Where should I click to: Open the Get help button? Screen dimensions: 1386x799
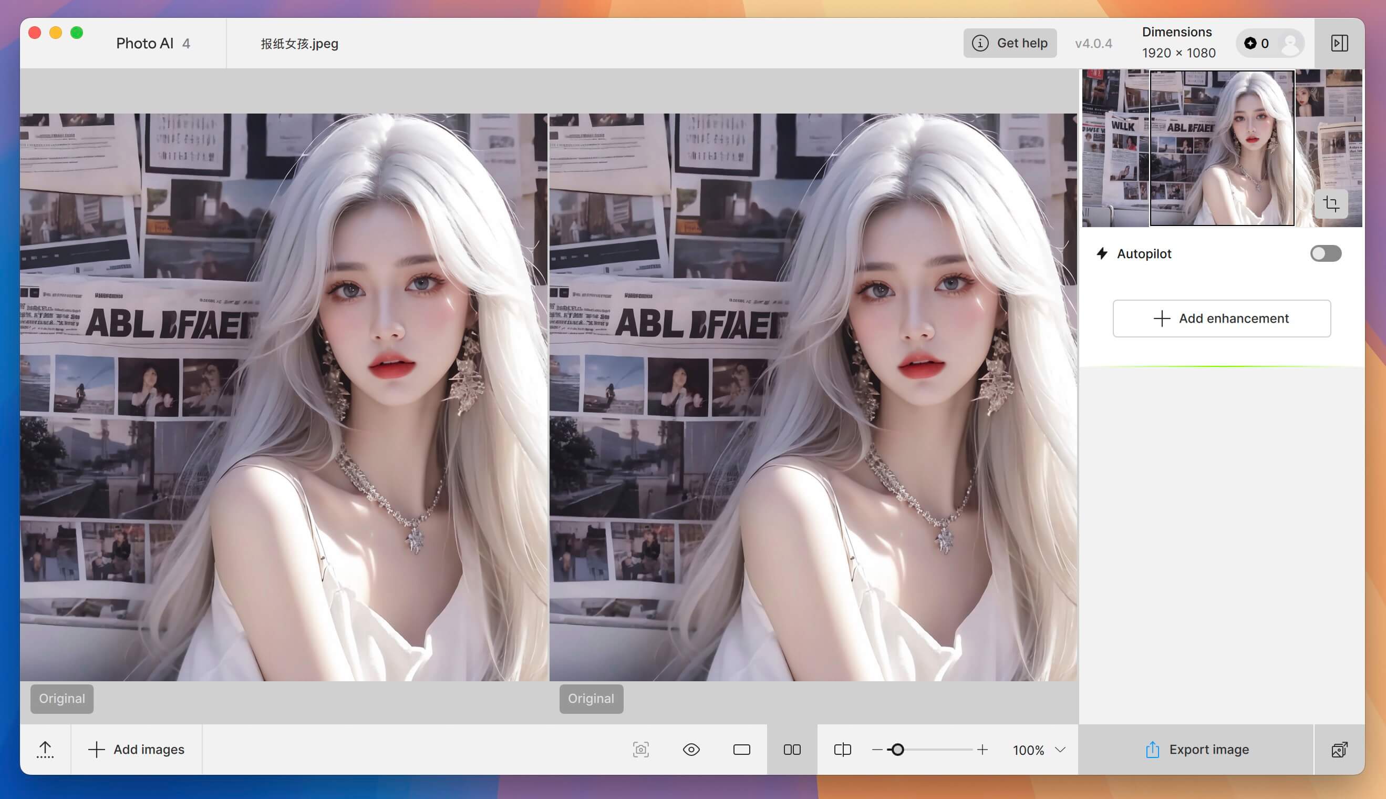(1010, 43)
